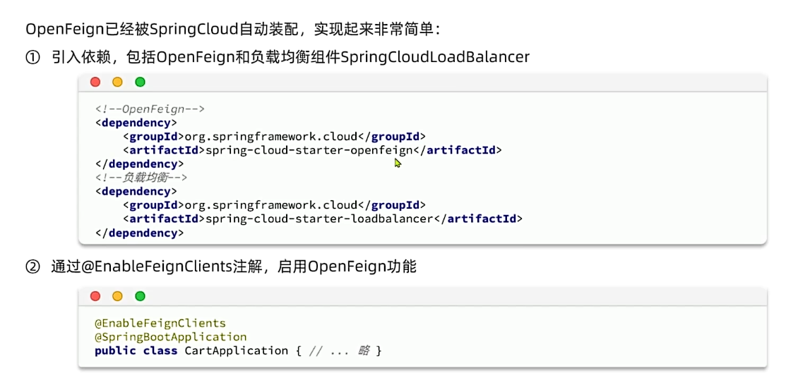Click the yellow dot on the dependency code window
This screenshot has height=380, width=786.
117,82
